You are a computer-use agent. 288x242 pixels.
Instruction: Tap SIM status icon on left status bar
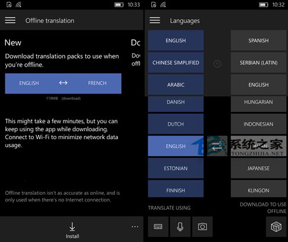tap(9, 5)
